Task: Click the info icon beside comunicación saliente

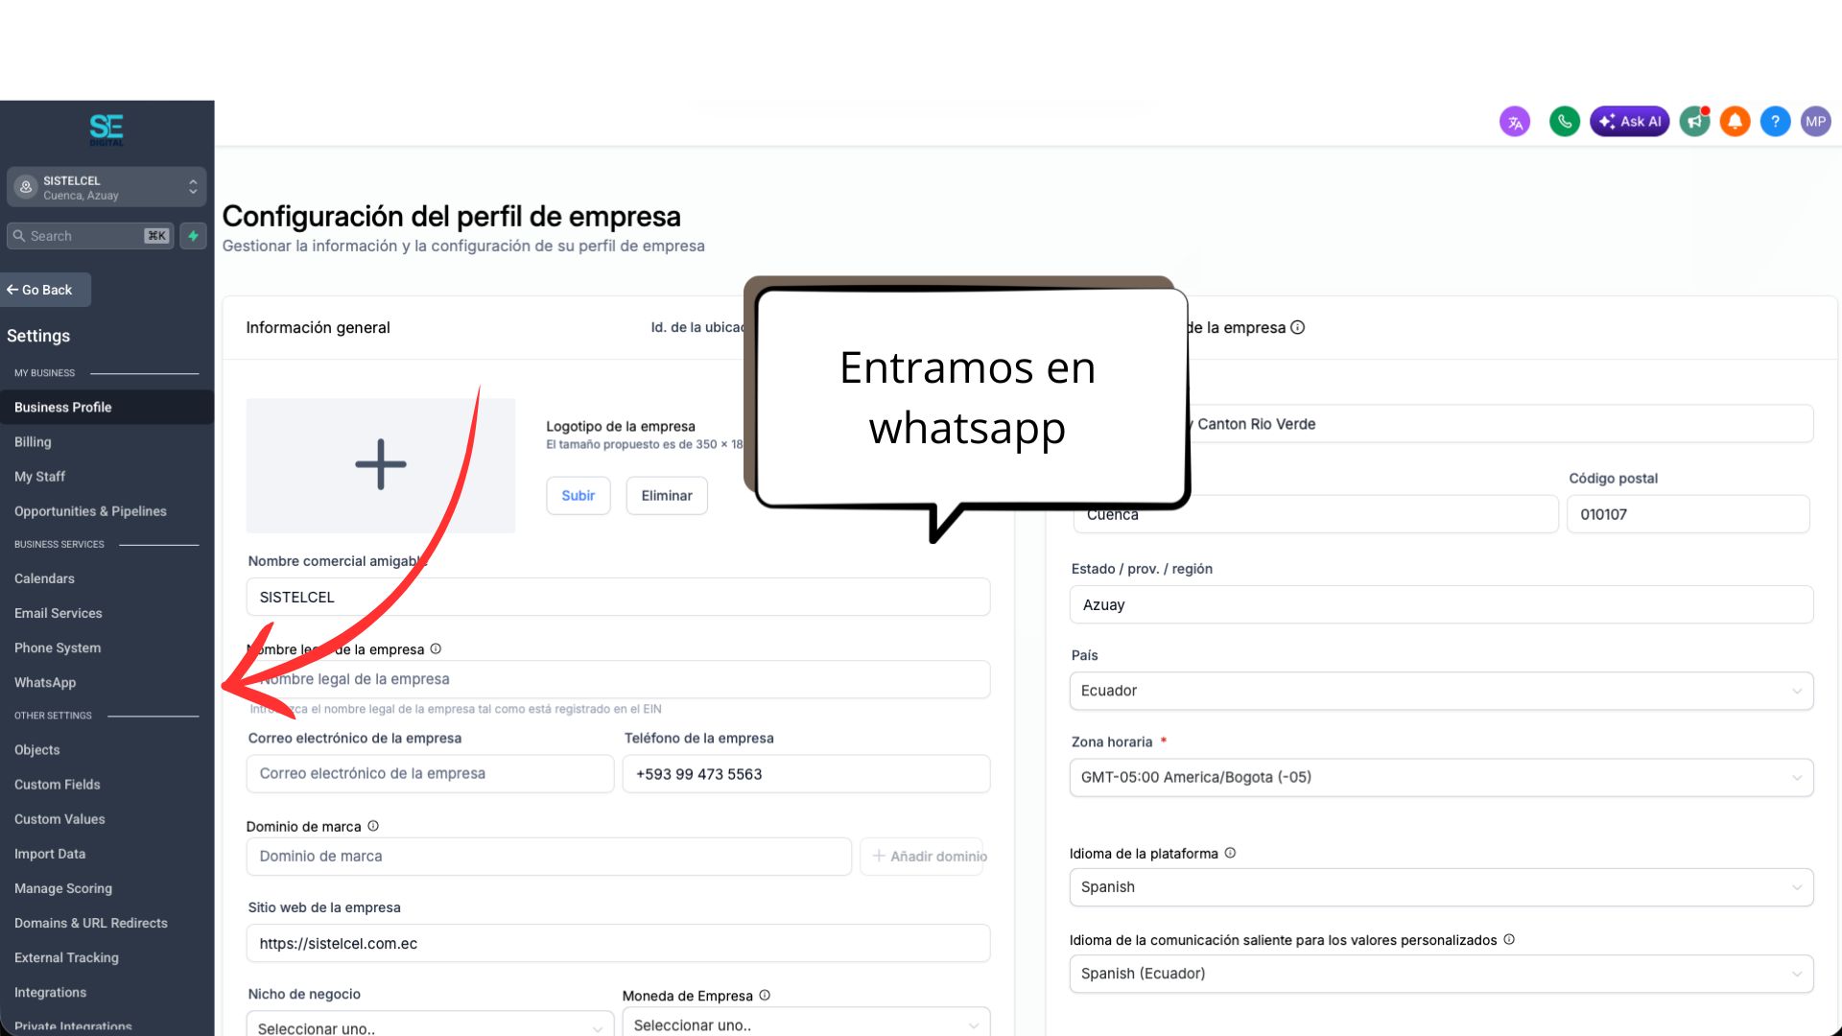Action: click(x=1509, y=940)
